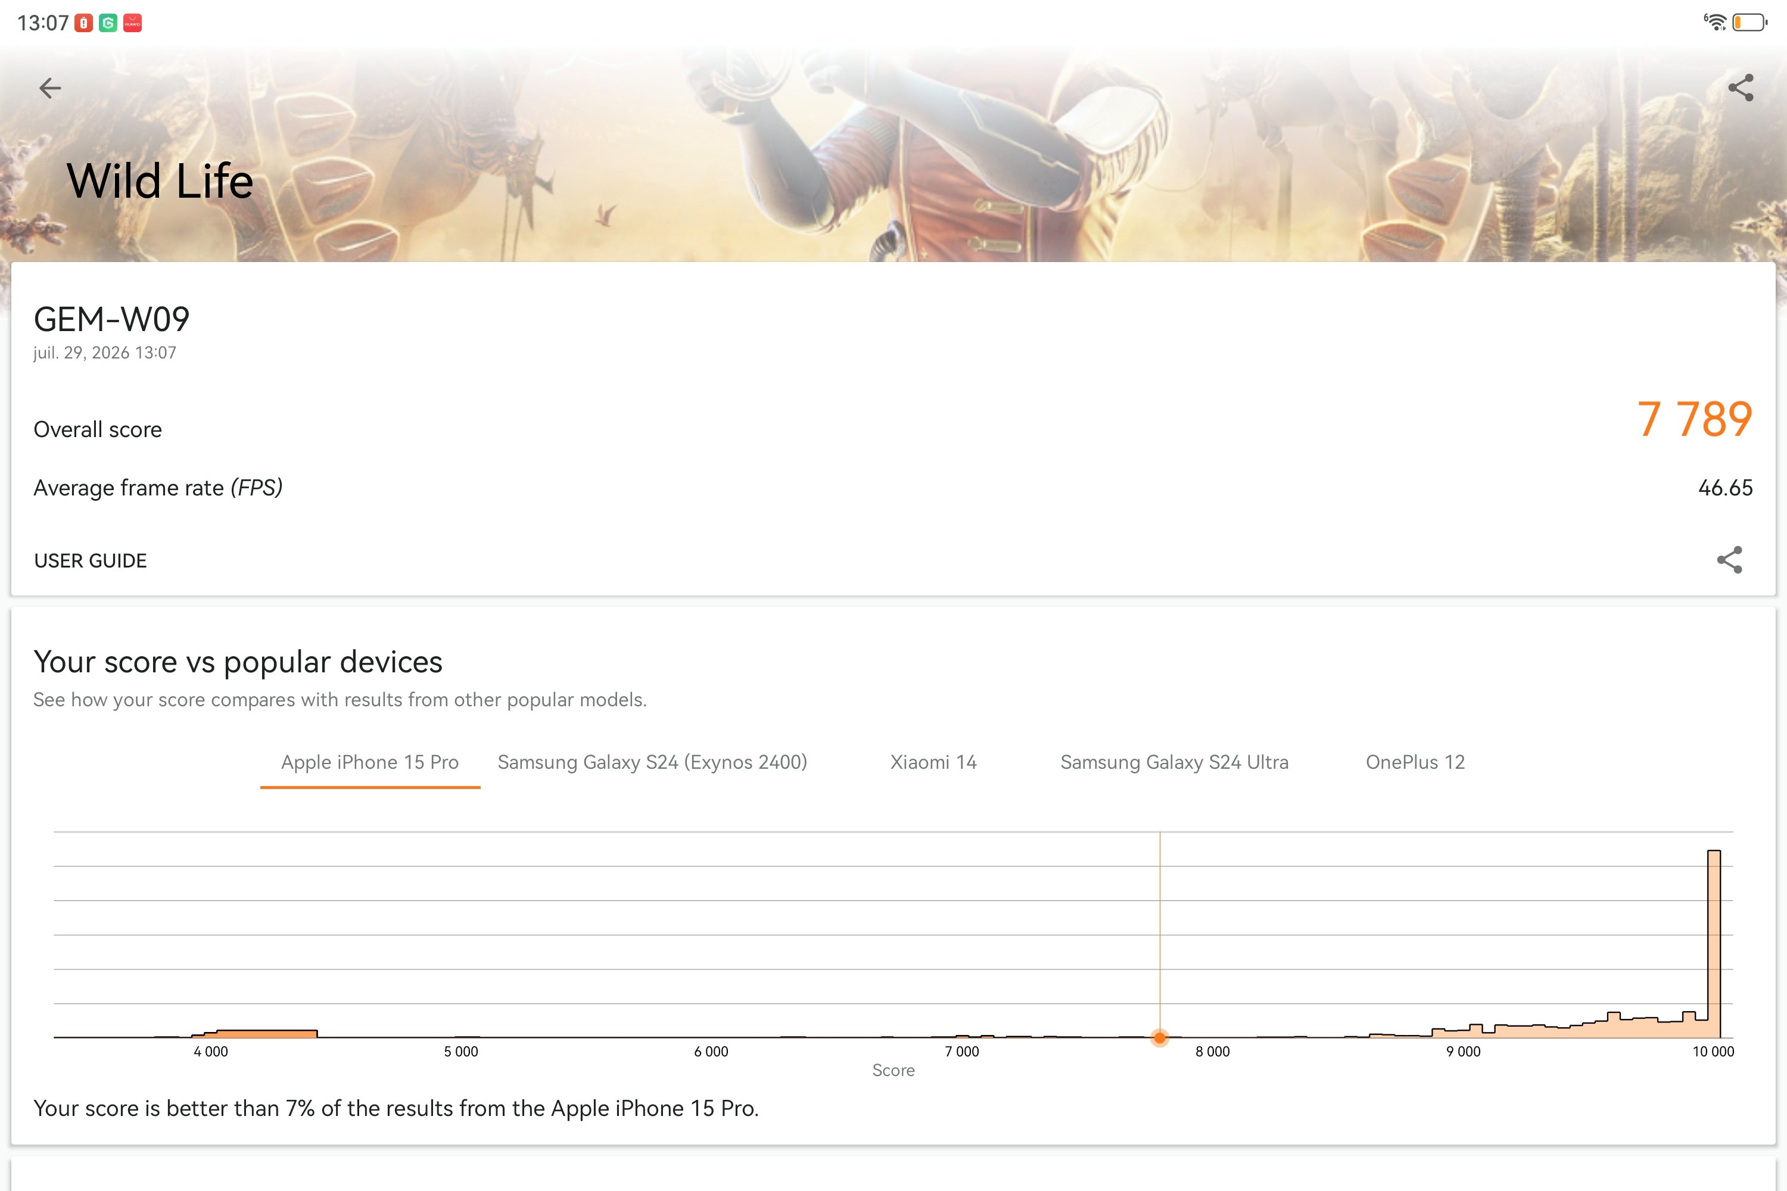Open the red notification icon in status bar

coord(83,24)
